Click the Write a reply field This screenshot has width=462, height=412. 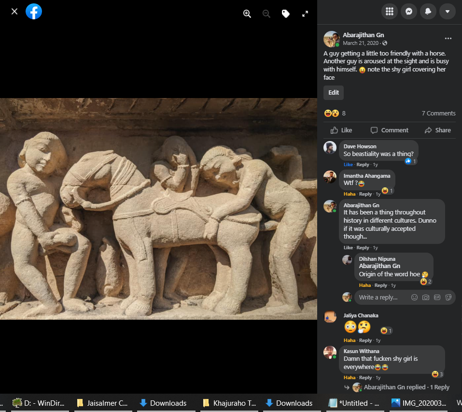(x=381, y=298)
